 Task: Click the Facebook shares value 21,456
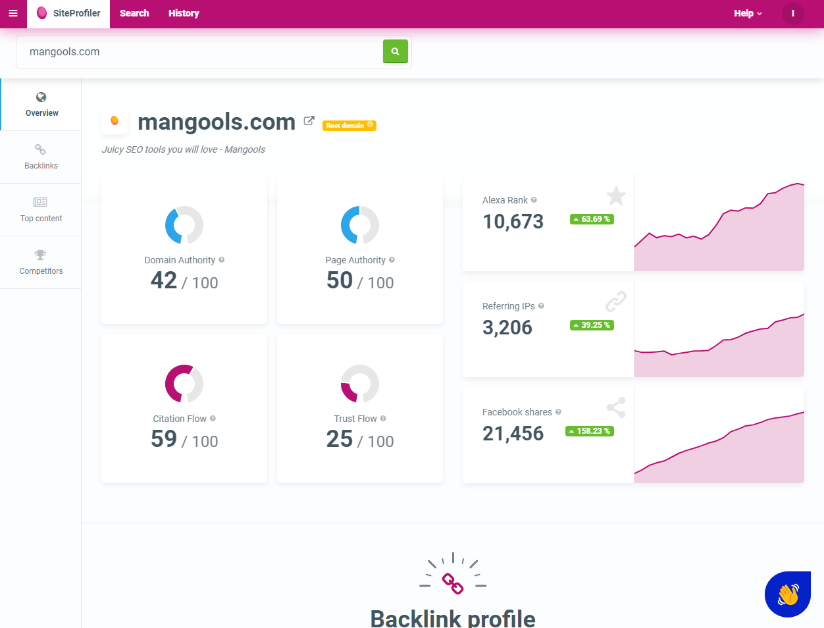tap(513, 434)
